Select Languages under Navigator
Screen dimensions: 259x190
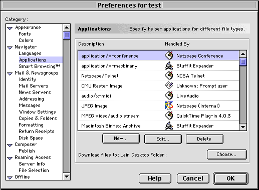tap(30, 53)
